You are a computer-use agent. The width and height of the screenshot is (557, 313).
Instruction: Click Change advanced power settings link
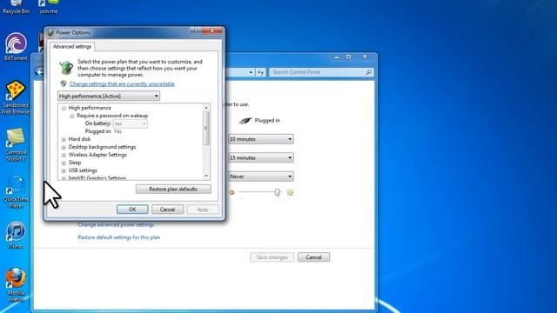116,224
